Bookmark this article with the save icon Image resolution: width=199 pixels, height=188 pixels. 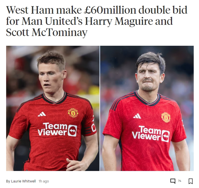coord(190,181)
